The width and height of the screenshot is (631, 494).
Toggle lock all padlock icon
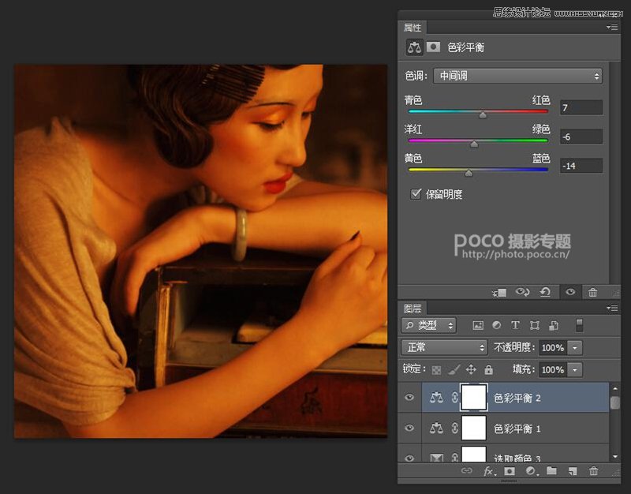(x=488, y=369)
